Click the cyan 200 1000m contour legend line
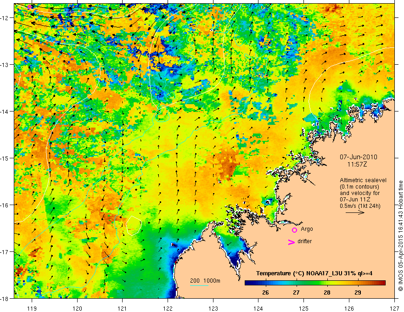404x312 pixels. (x=199, y=285)
